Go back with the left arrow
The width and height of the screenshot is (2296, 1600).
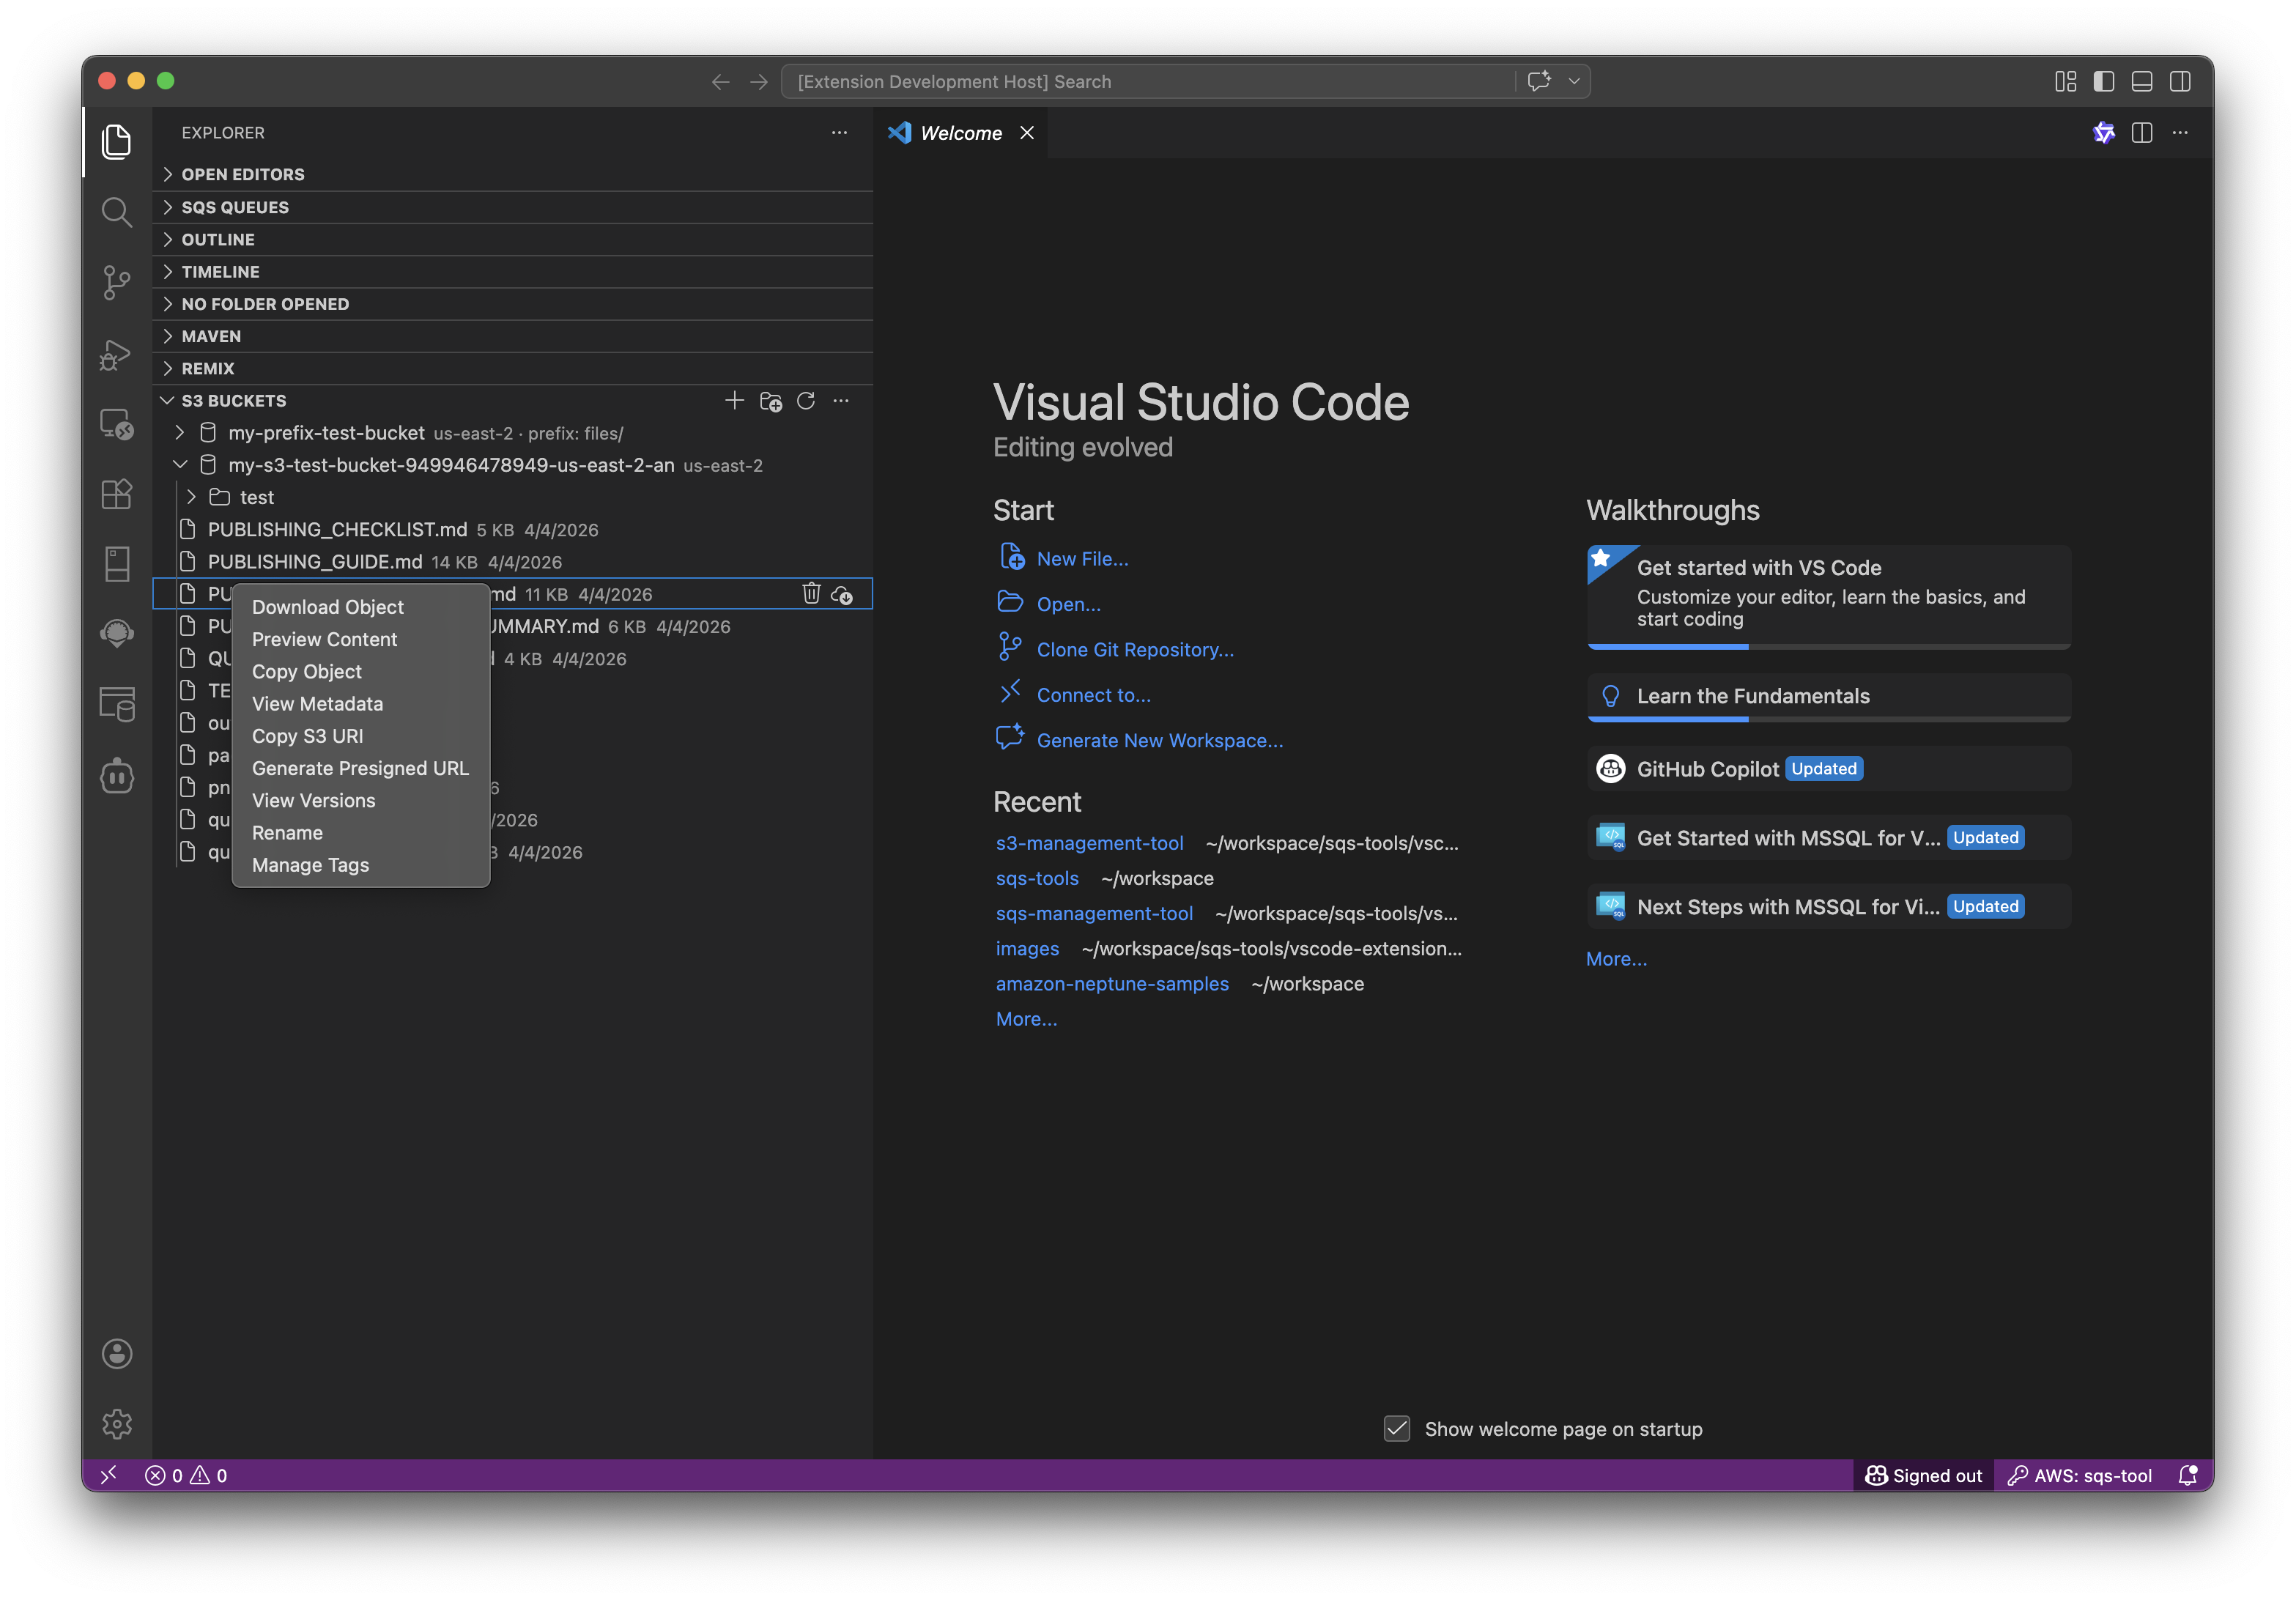(720, 82)
